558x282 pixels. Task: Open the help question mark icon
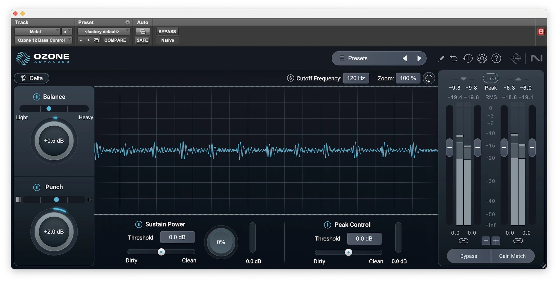496,58
